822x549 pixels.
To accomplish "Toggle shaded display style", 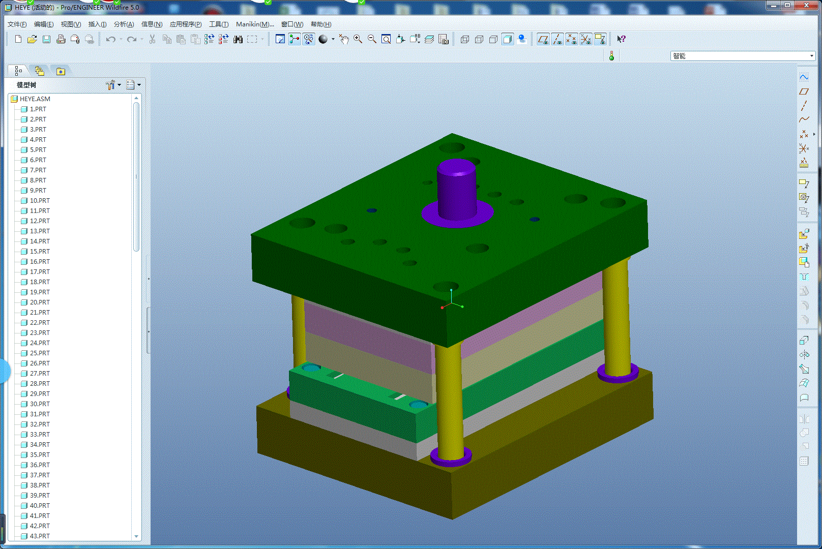I will pyautogui.click(x=507, y=39).
